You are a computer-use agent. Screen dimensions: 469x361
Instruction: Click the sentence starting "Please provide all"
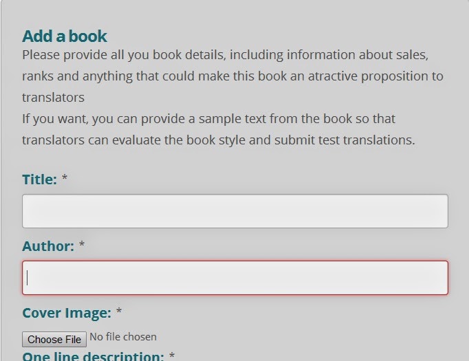[x=232, y=76]
